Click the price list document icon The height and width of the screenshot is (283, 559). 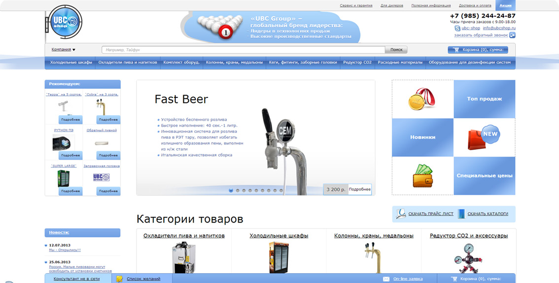coord(401,214)
